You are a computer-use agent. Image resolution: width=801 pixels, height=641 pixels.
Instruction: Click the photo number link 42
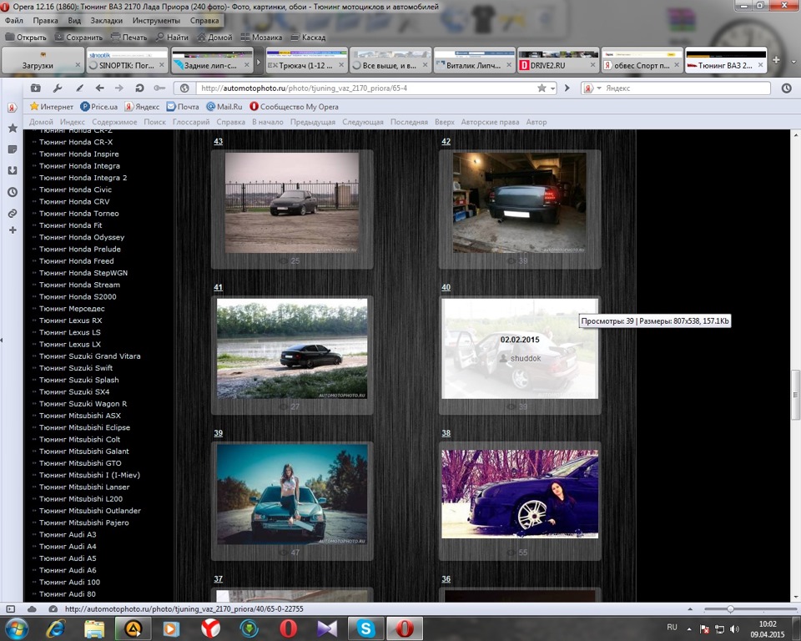[x=446, y=141]
